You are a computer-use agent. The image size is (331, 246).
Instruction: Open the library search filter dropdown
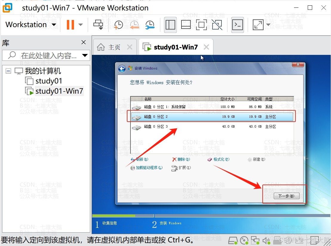85,55
